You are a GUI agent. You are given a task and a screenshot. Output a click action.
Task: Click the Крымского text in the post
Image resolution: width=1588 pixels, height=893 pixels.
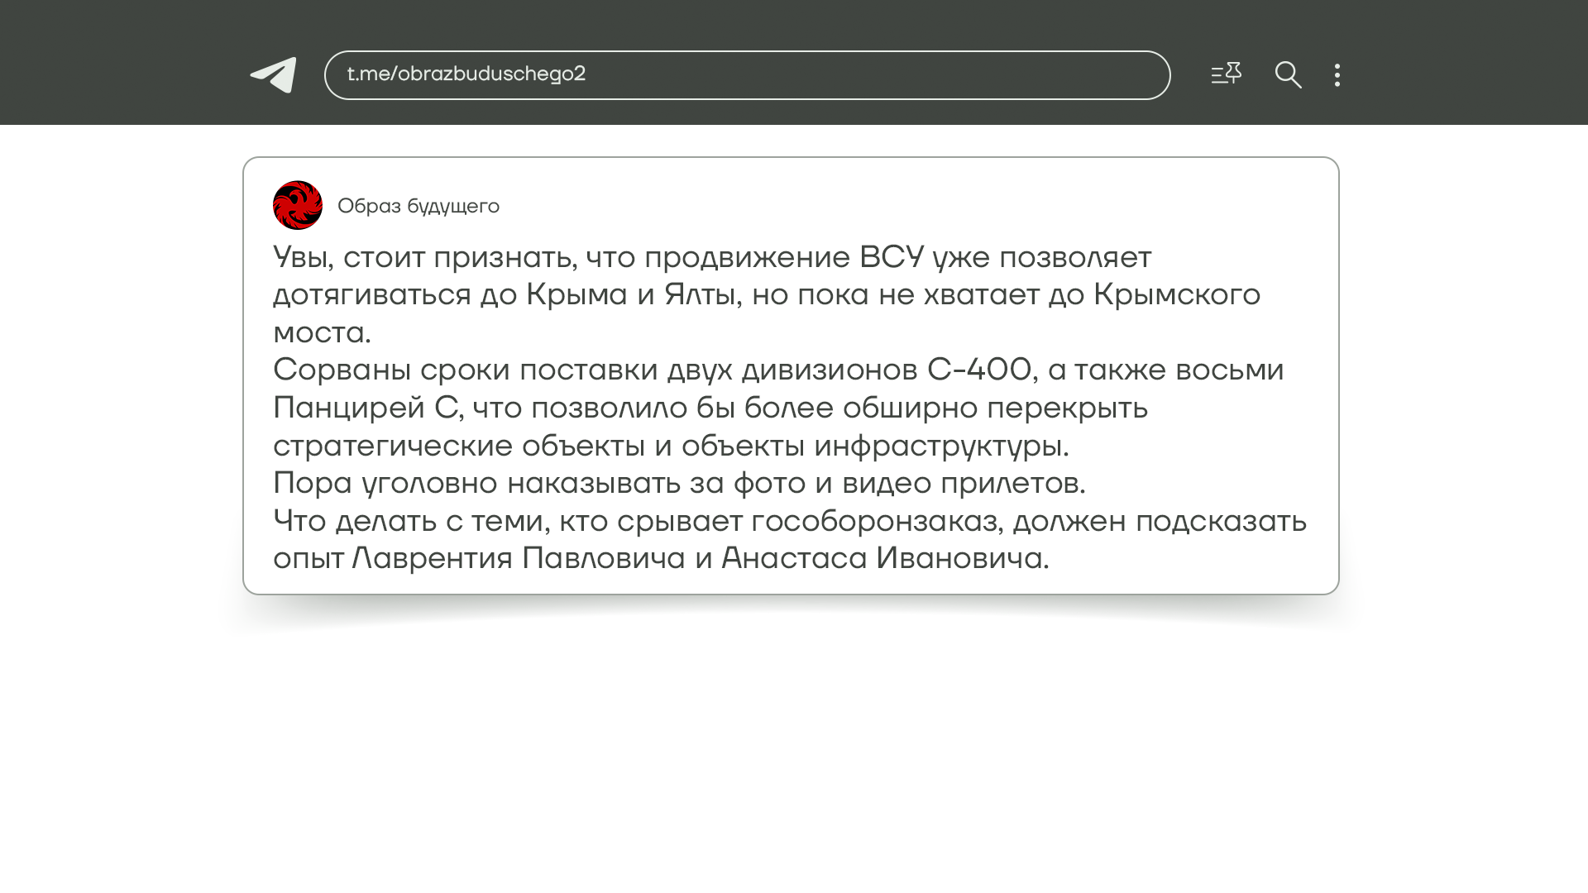click(1176, 295)
